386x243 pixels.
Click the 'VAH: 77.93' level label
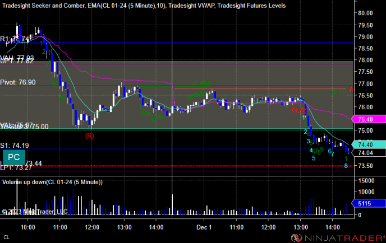(x=17, y=58)
